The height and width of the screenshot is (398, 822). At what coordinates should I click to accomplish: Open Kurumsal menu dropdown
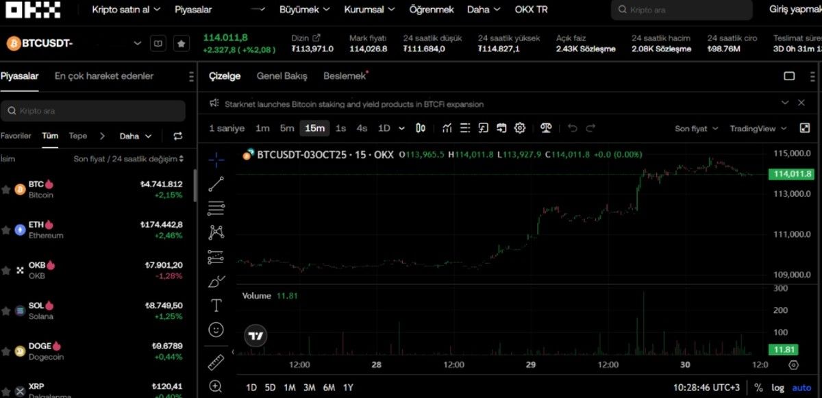369,10
